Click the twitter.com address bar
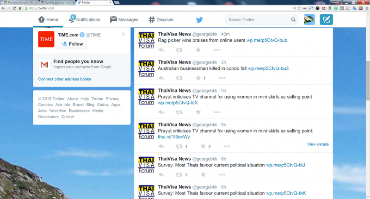370x199 pixels. coord(158,8)
